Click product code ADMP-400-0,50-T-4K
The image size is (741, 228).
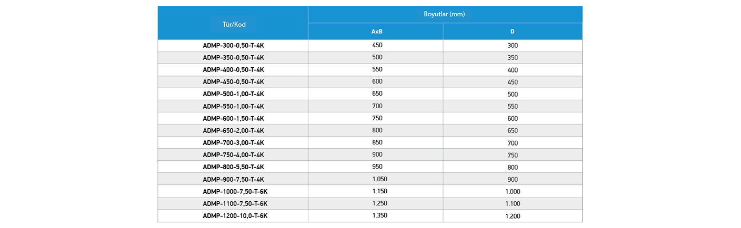point(233,69)
